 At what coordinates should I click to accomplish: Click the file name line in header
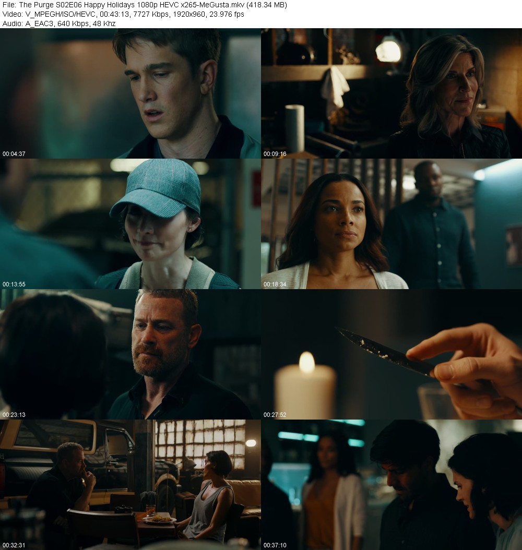tap(145, 5)
